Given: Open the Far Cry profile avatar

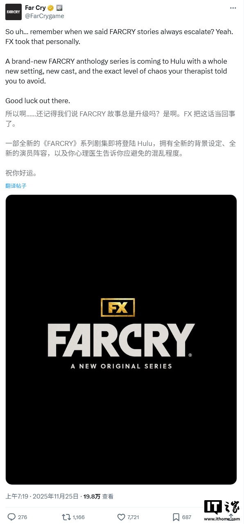Looking at the screenshot, I should pos(14,12).
